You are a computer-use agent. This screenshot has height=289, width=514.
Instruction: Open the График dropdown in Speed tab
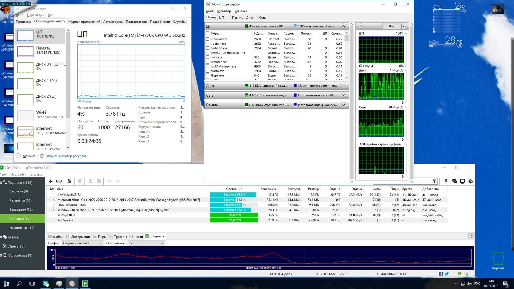click(x=83, y=243)
